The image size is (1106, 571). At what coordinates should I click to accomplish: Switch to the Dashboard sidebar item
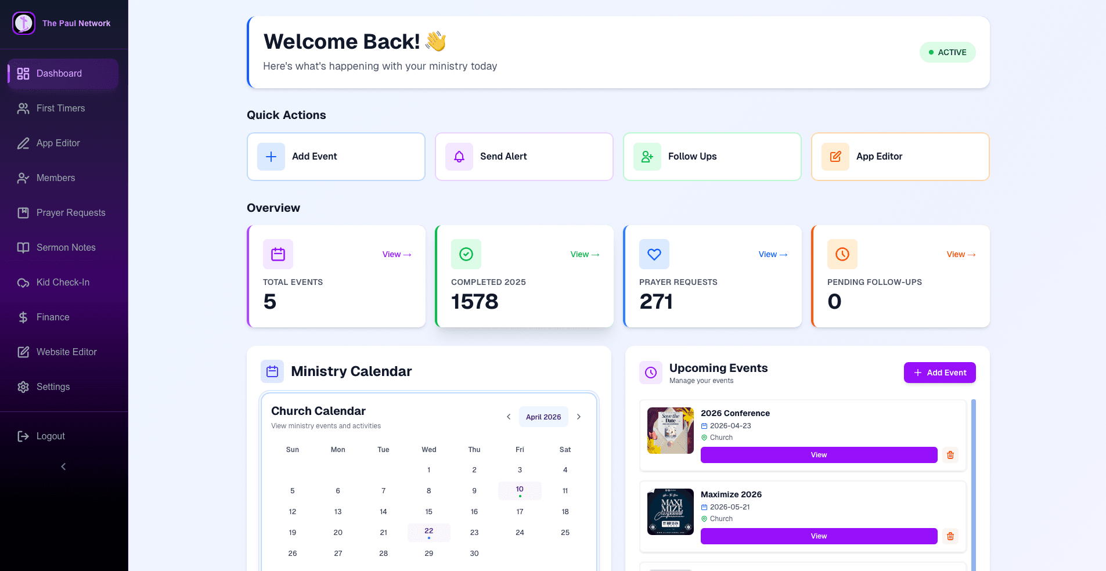click(x=59, y=74)
